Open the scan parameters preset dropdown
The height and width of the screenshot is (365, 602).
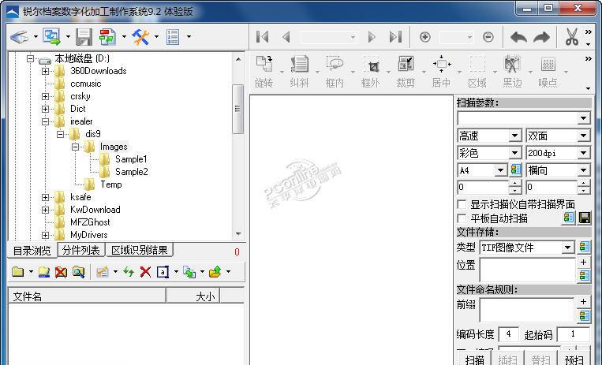pyautogui.click(x=584, y=118)
